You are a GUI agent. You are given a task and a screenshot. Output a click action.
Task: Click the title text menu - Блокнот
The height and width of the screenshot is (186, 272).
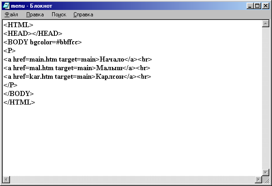point(32,6)
